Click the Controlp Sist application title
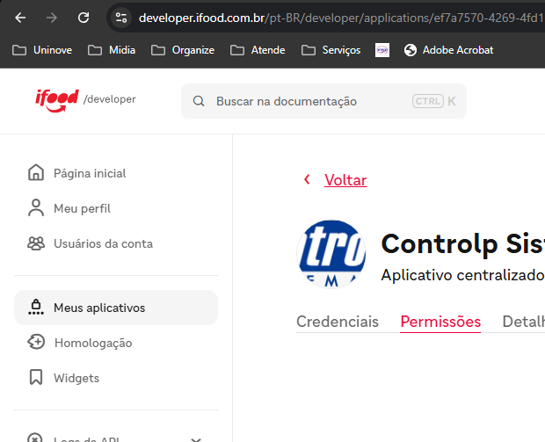Image resolution: width=545 pixels, height=442 pixels. tap(463, 244)
